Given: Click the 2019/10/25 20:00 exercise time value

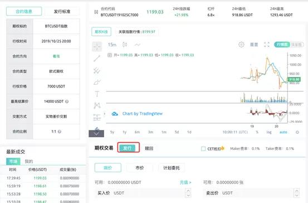Looking at the screenshot, I should pos(56,41).
